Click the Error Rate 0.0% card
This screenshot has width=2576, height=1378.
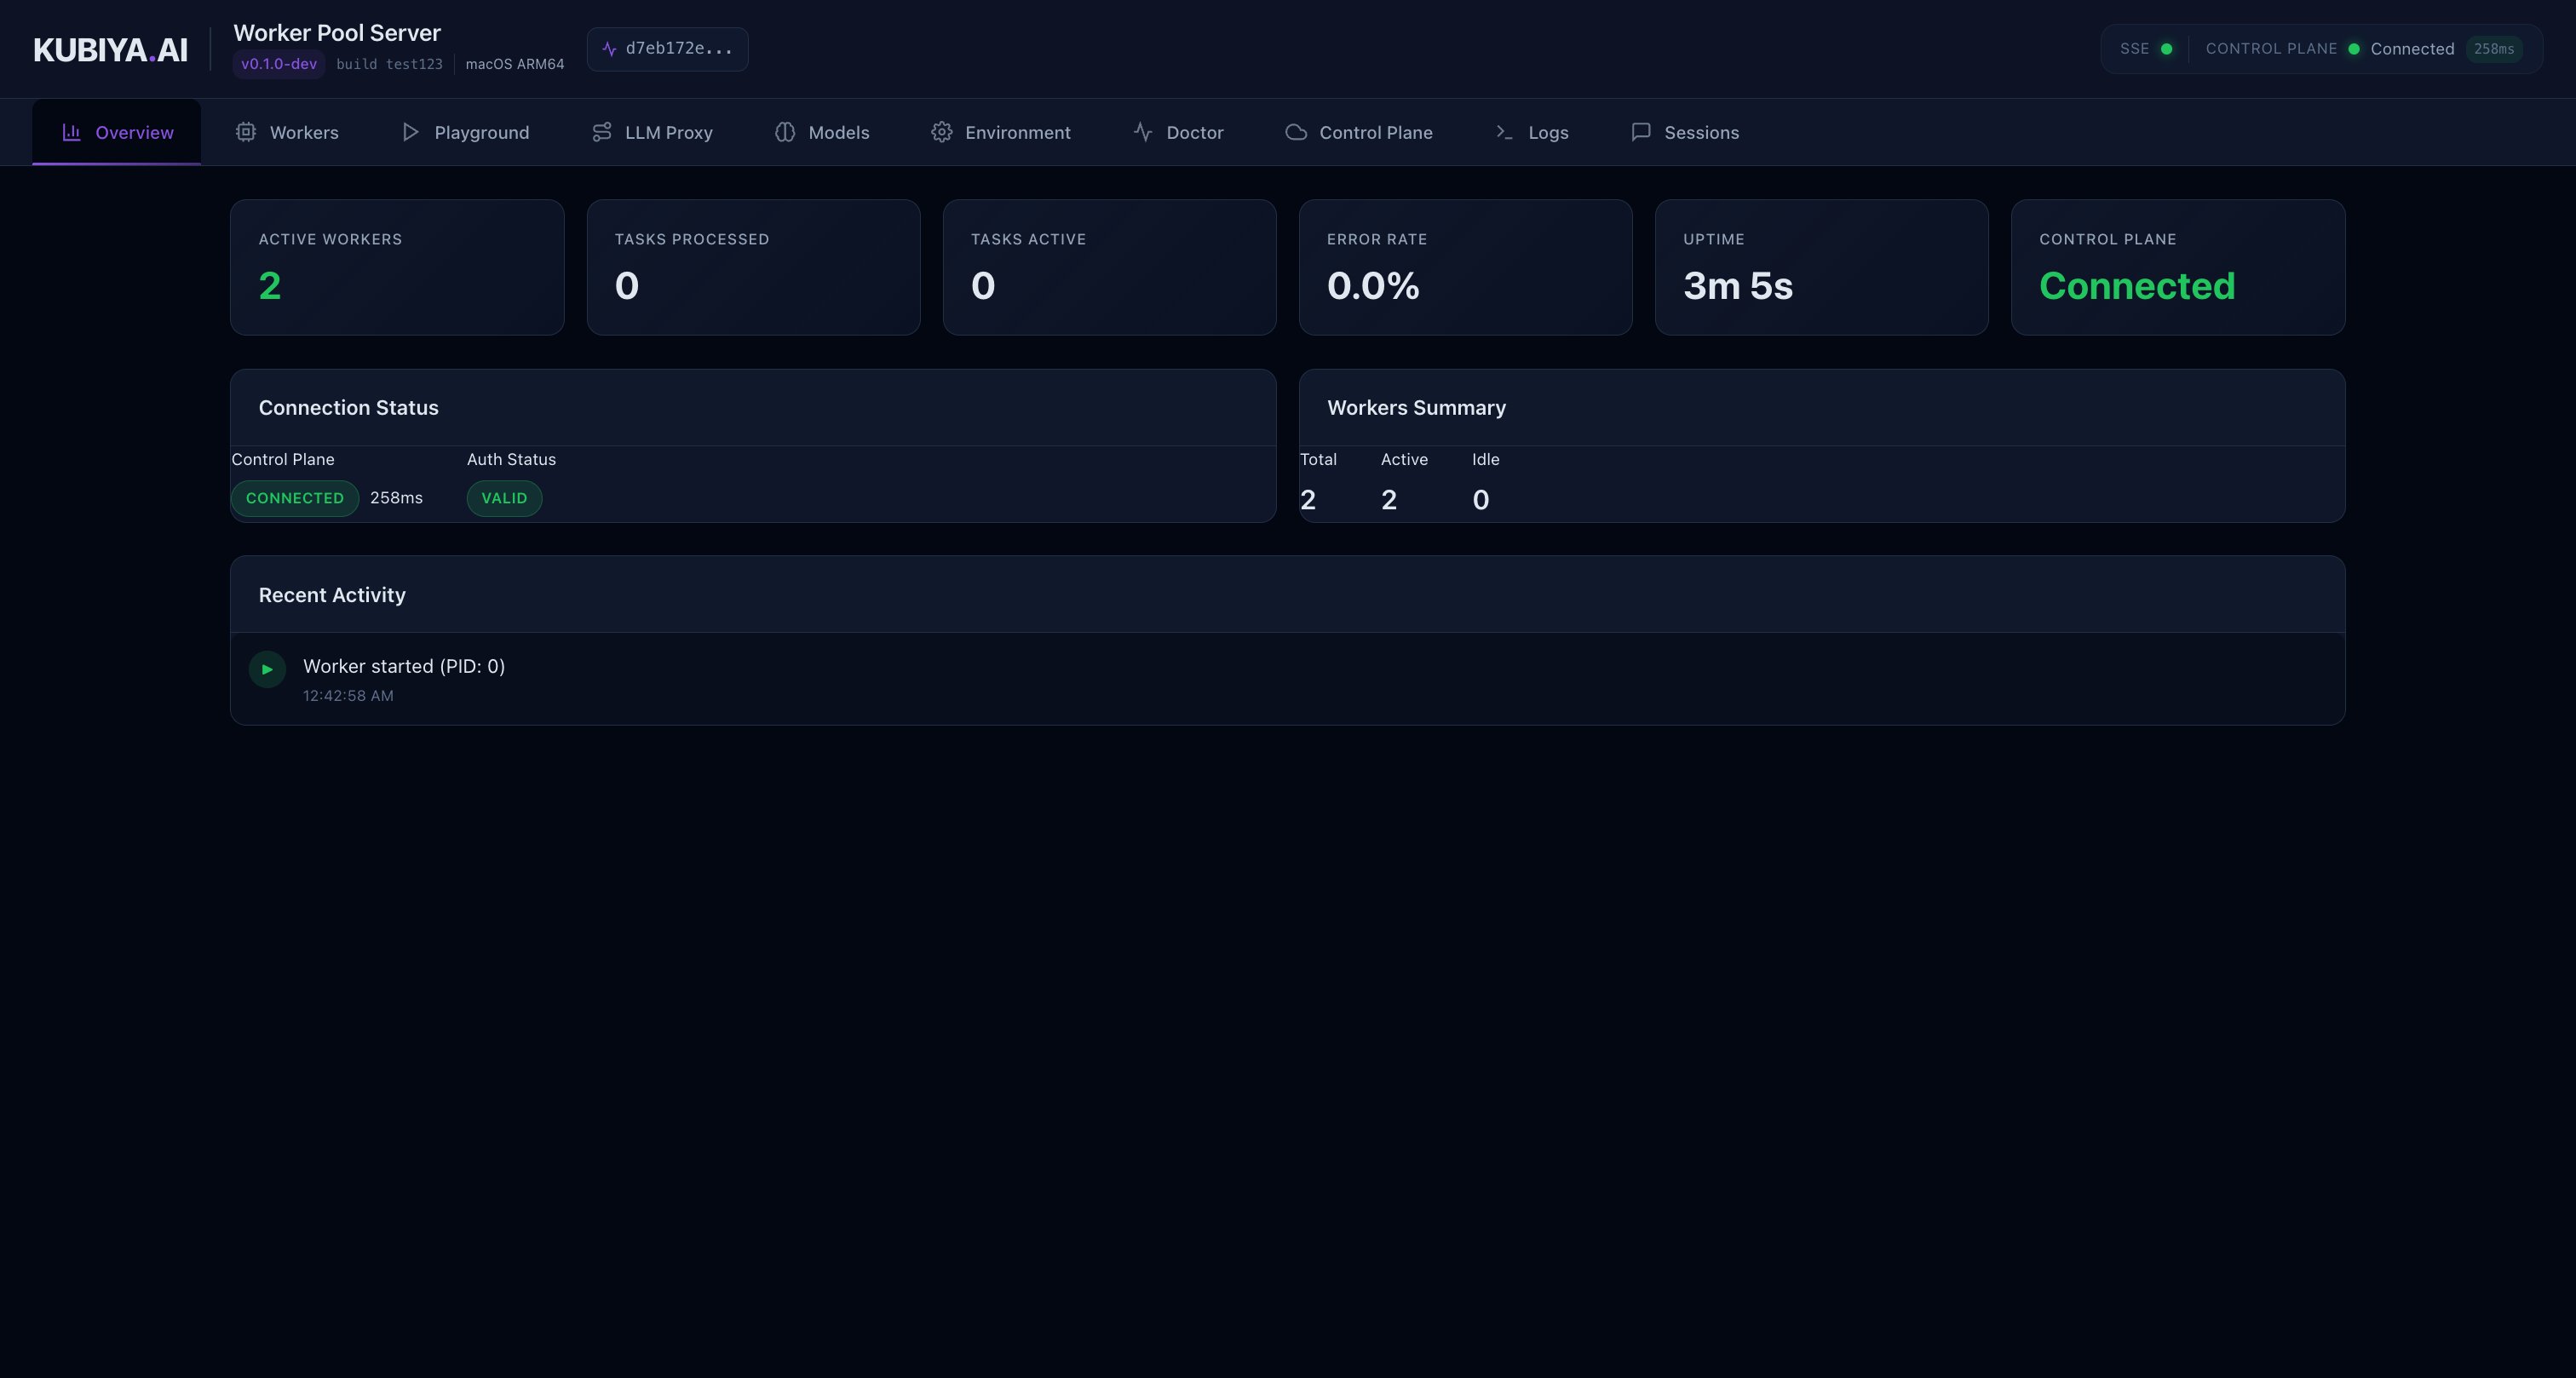click(x=1465, y=267)
